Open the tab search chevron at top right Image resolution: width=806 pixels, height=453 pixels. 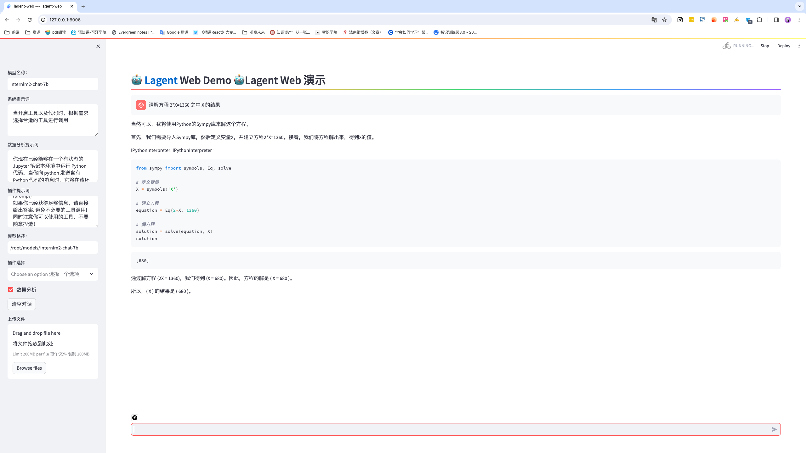[x=799, y=6]
